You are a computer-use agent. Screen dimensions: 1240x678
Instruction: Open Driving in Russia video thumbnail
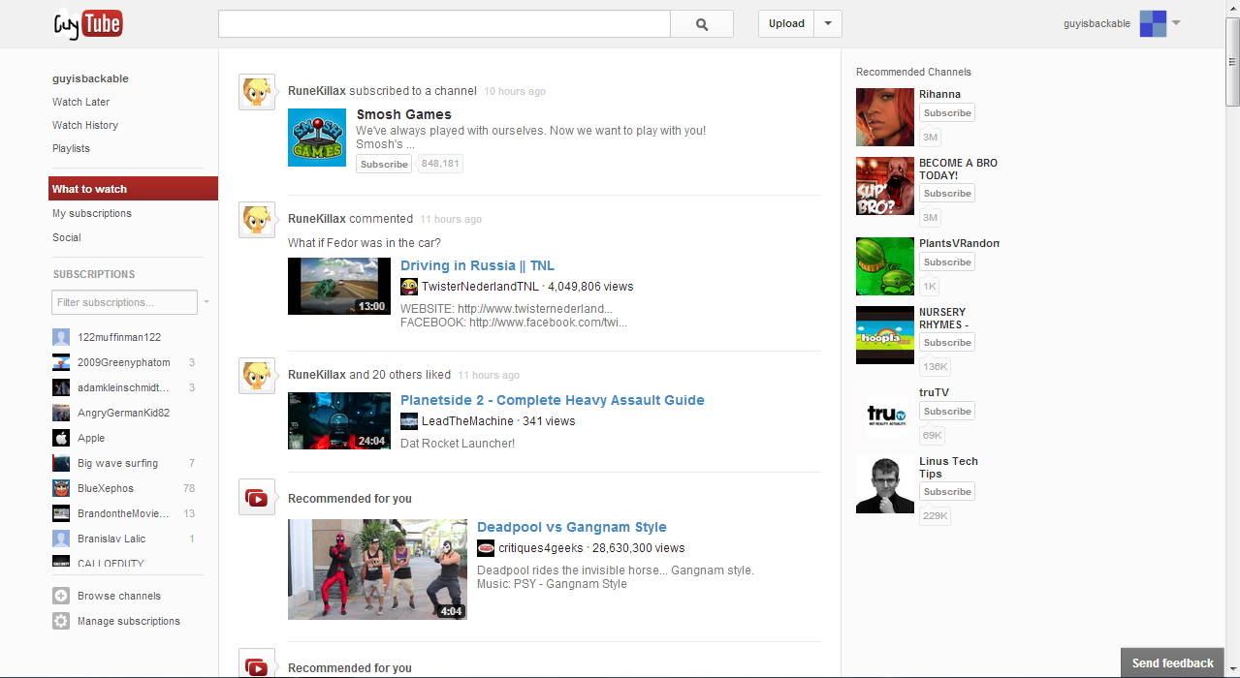339,286
